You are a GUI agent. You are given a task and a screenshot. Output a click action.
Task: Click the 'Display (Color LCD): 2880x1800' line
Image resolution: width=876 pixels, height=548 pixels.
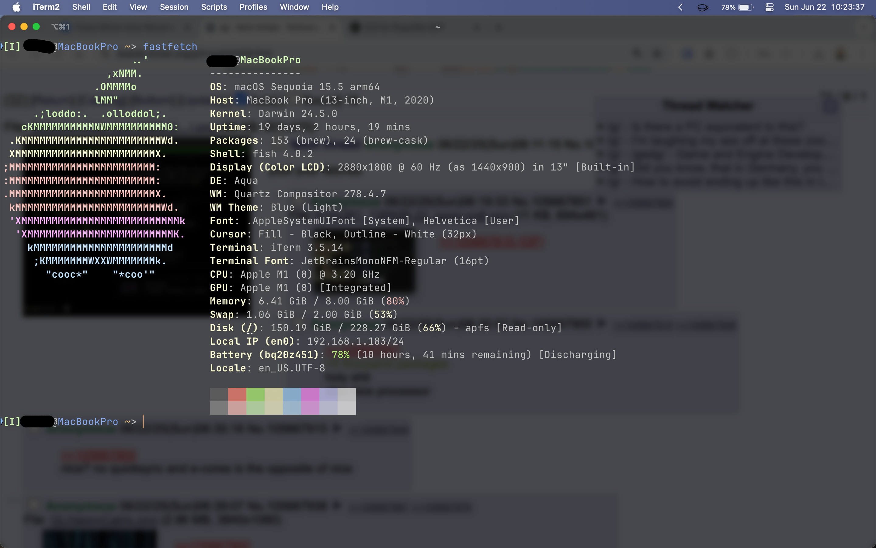click(x=422, y=167)
